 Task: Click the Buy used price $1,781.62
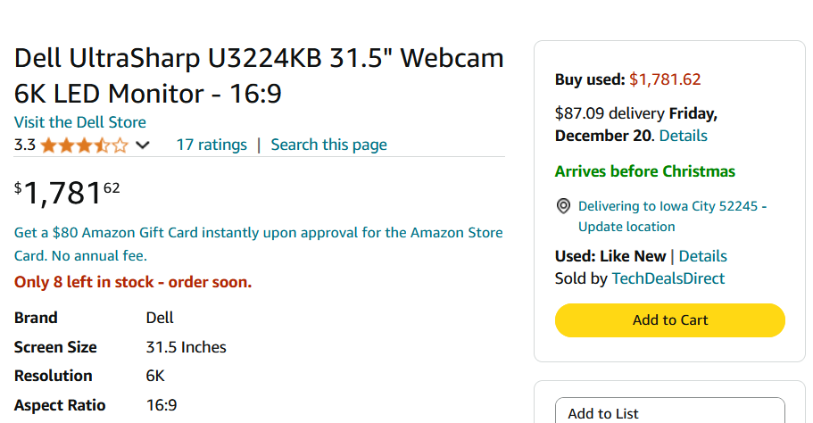pyautogui.click(x=665, y=79)
